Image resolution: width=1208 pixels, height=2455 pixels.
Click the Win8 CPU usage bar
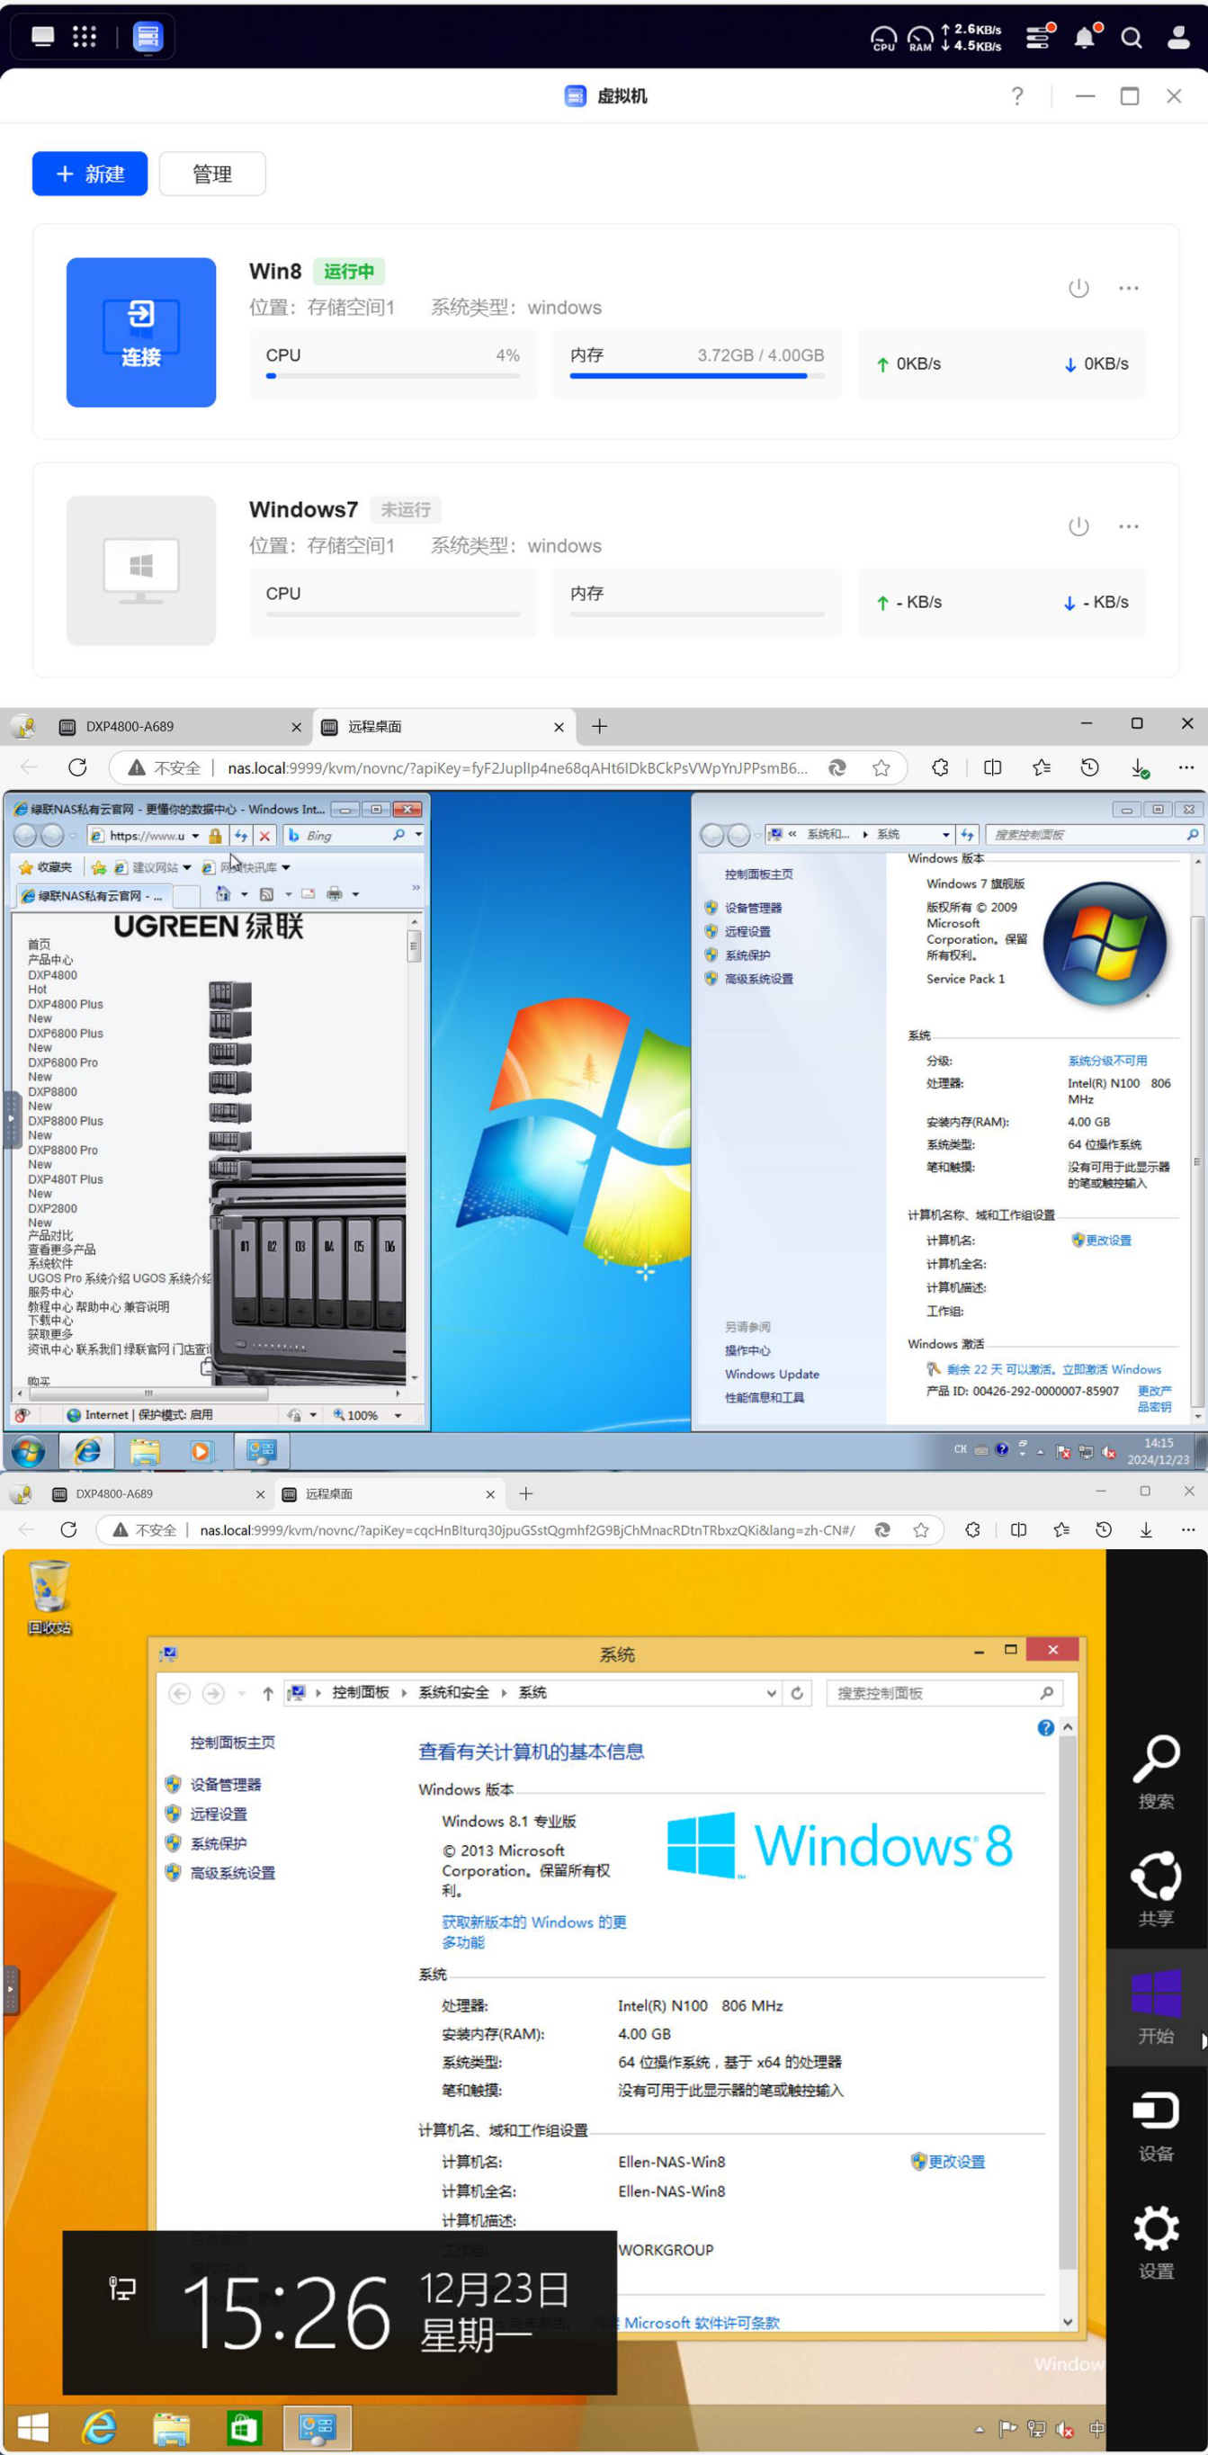pos(392,375)
